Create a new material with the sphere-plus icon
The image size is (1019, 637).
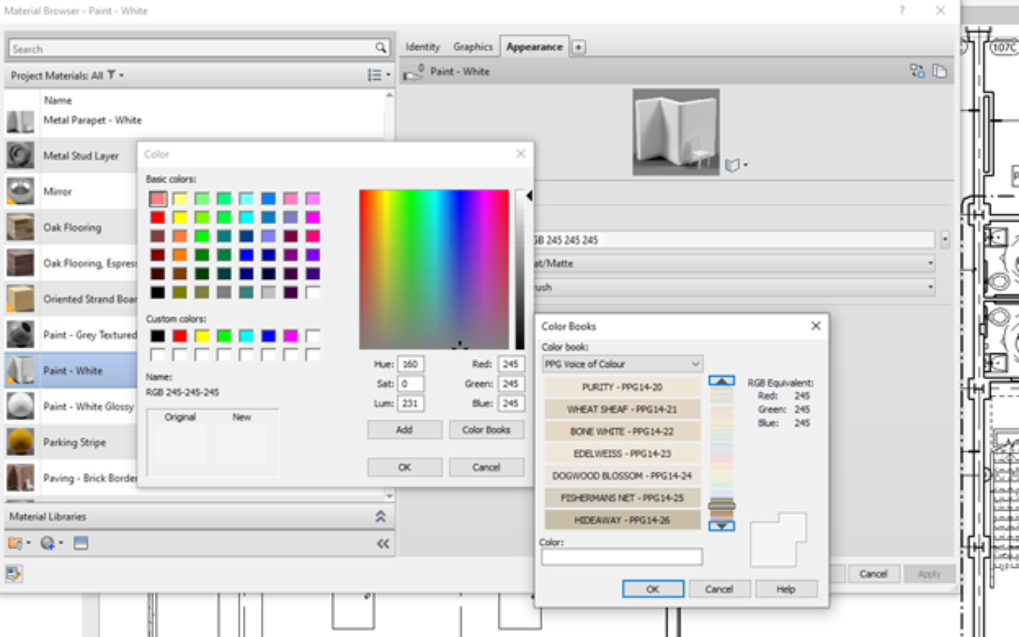[x=47, y=543]
